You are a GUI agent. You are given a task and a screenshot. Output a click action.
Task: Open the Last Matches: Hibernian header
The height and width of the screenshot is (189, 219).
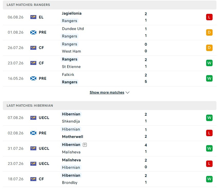109,105
